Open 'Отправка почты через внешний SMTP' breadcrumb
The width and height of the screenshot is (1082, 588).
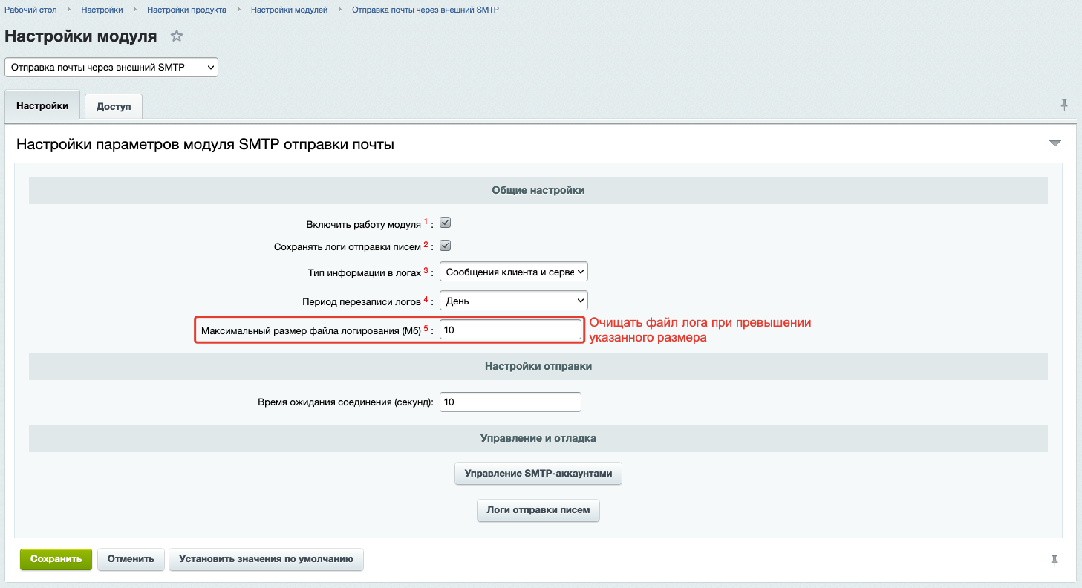pos(425,10)
